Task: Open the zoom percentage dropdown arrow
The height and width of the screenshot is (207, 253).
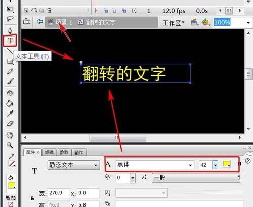Action: 248,23
